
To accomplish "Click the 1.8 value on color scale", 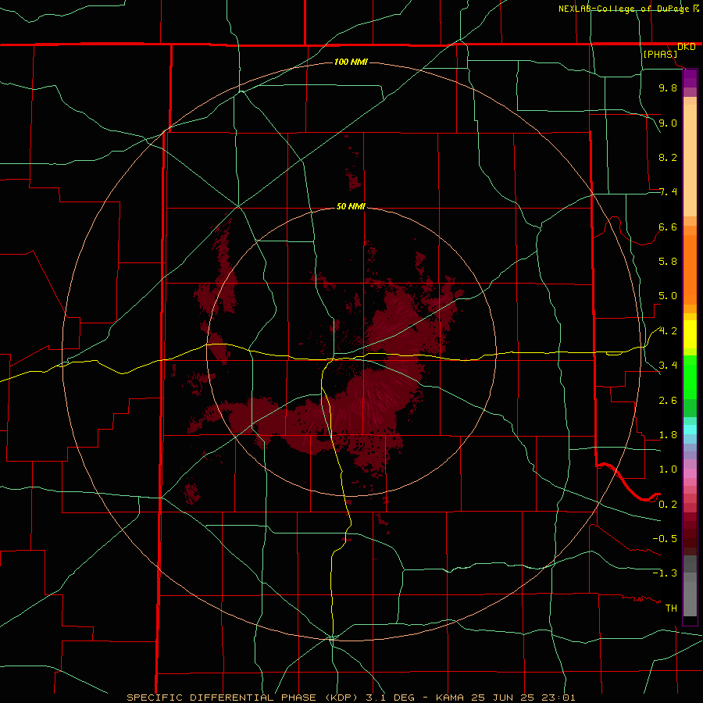I will (x=668, y=435).
